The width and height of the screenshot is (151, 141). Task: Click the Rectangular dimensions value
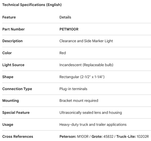point(82,77)
